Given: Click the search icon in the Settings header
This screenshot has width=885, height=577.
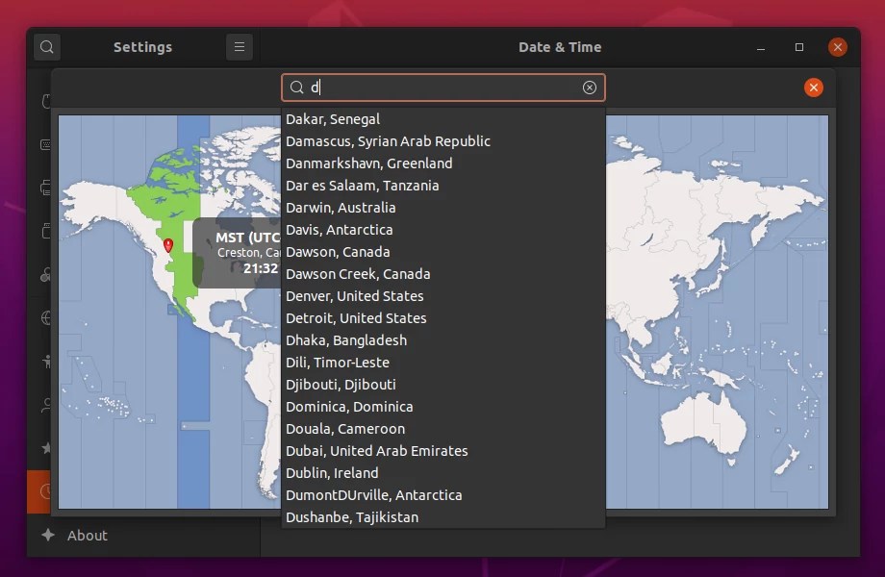Looking at the screenshot, I should 46,46.
